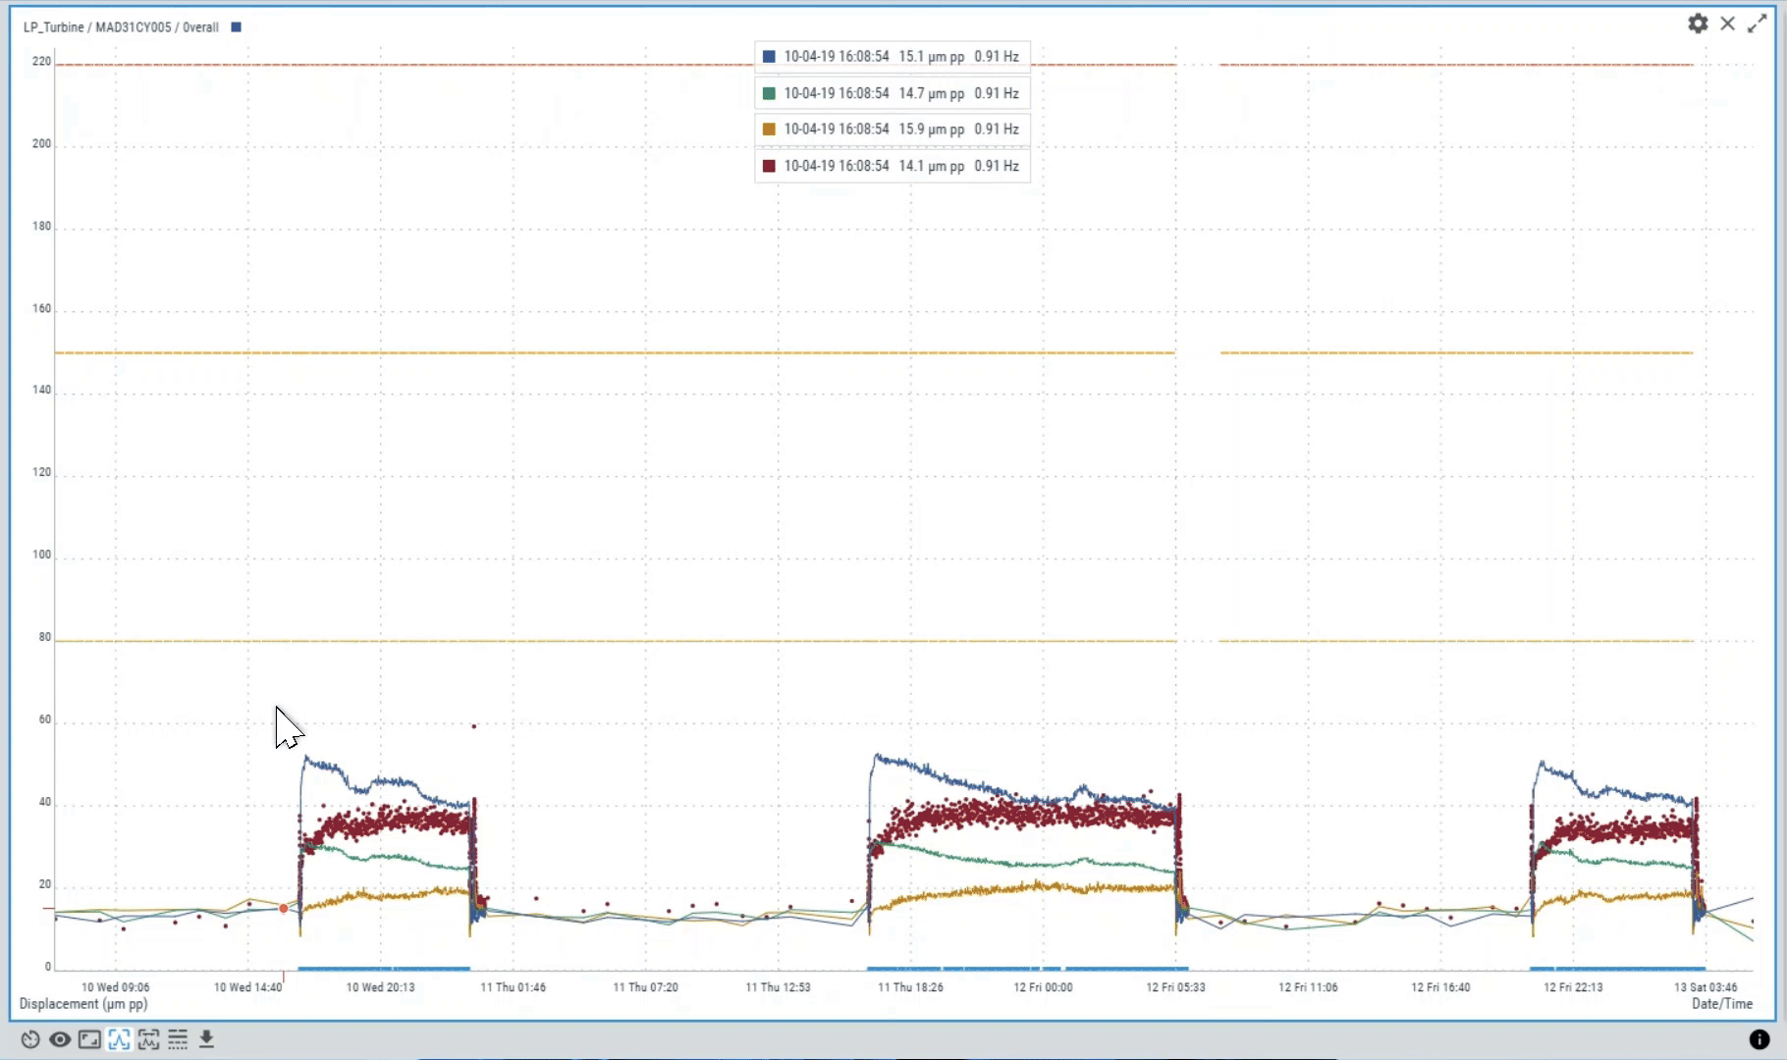Click the LP_Turbine / MAD31CY005 / Overall title
Image resolution: width=1787 pixels, height=1060 pixels.
(121, 27)
